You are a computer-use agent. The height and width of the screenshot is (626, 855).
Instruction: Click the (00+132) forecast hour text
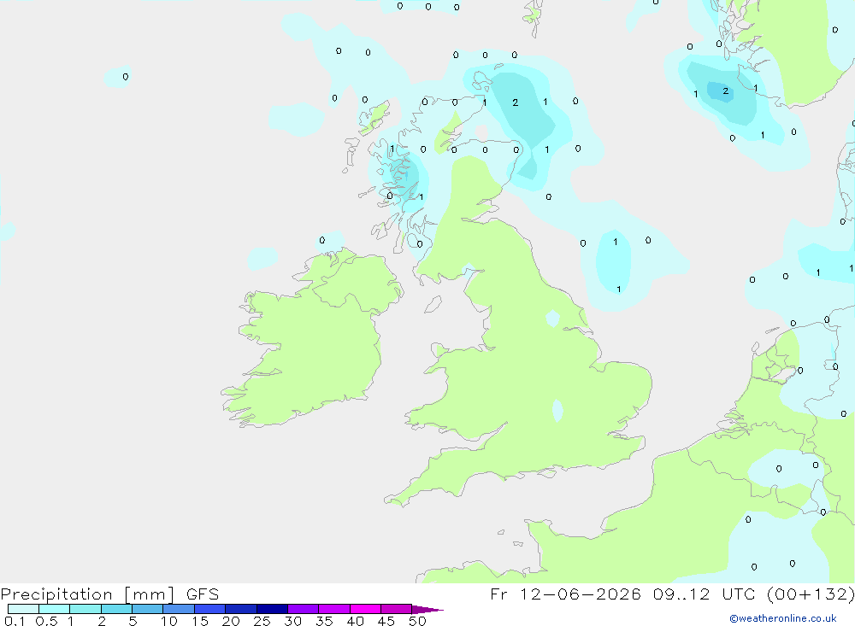(811, 594)
